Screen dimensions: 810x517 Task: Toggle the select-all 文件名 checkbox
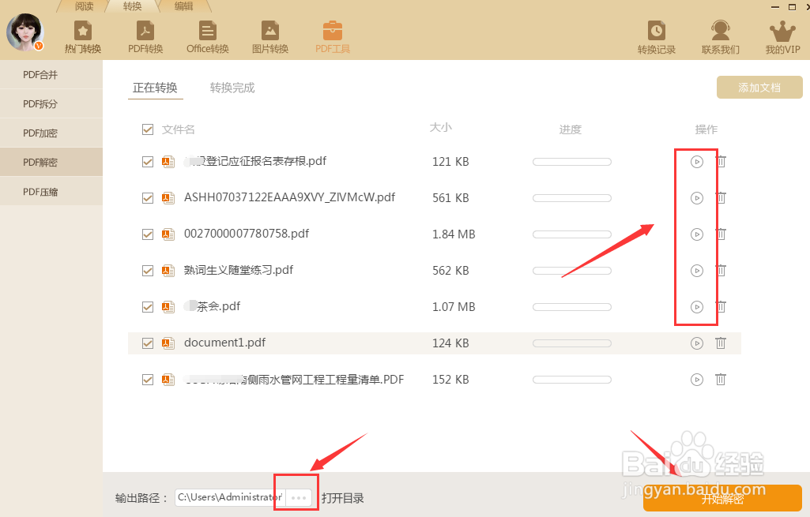[x=148, y=129]
